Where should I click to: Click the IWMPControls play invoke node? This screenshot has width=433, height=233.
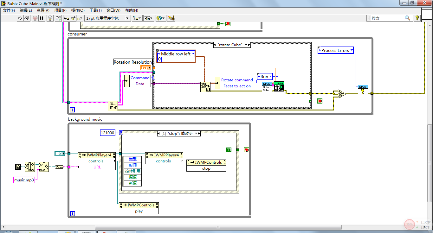(x=139, y=208)
